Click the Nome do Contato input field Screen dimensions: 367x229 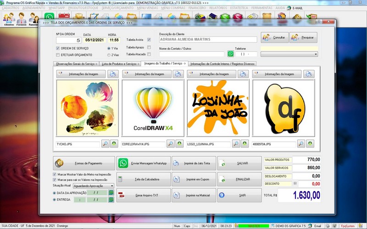(x=192, y=54)
